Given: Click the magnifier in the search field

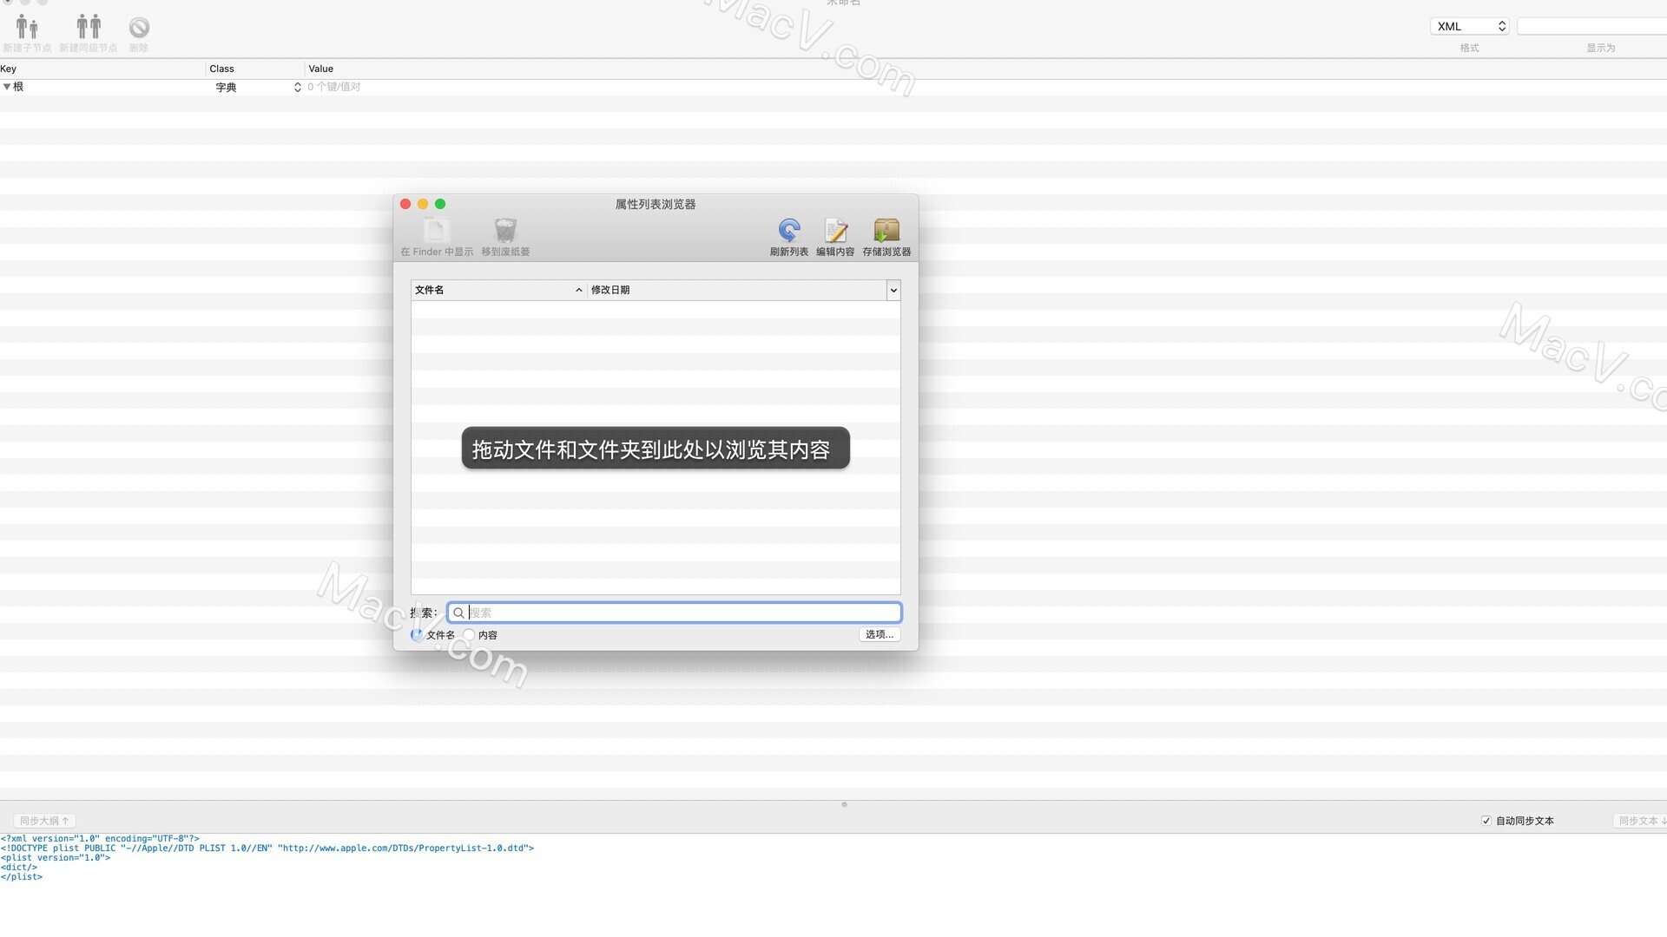Looking at the screenshot, I should (x=458, y=613).
